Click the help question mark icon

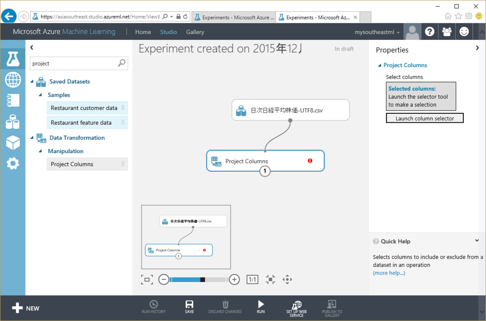click(430, 32)
